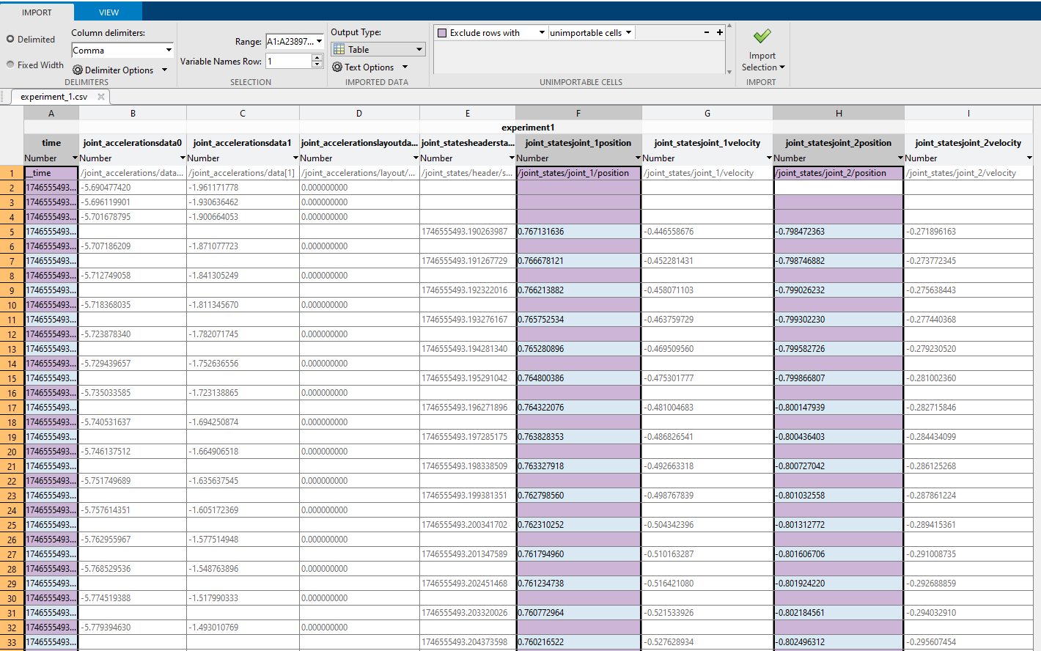Image resolution: width=1041 pixels, height=651 pixels.
Task: Select the Fixed Width radio button
Action: (10, 65)
